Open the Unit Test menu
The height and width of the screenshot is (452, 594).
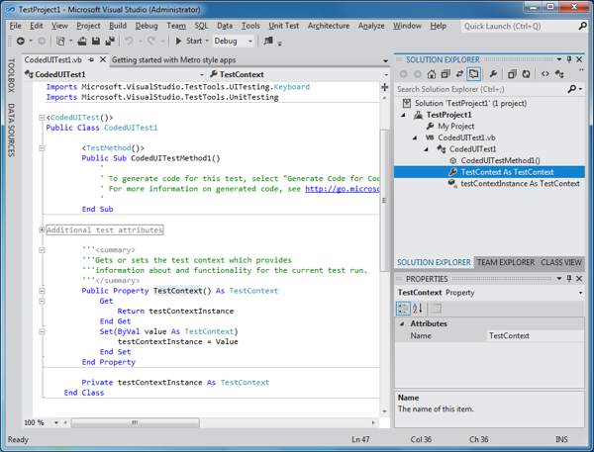[284, 26]
